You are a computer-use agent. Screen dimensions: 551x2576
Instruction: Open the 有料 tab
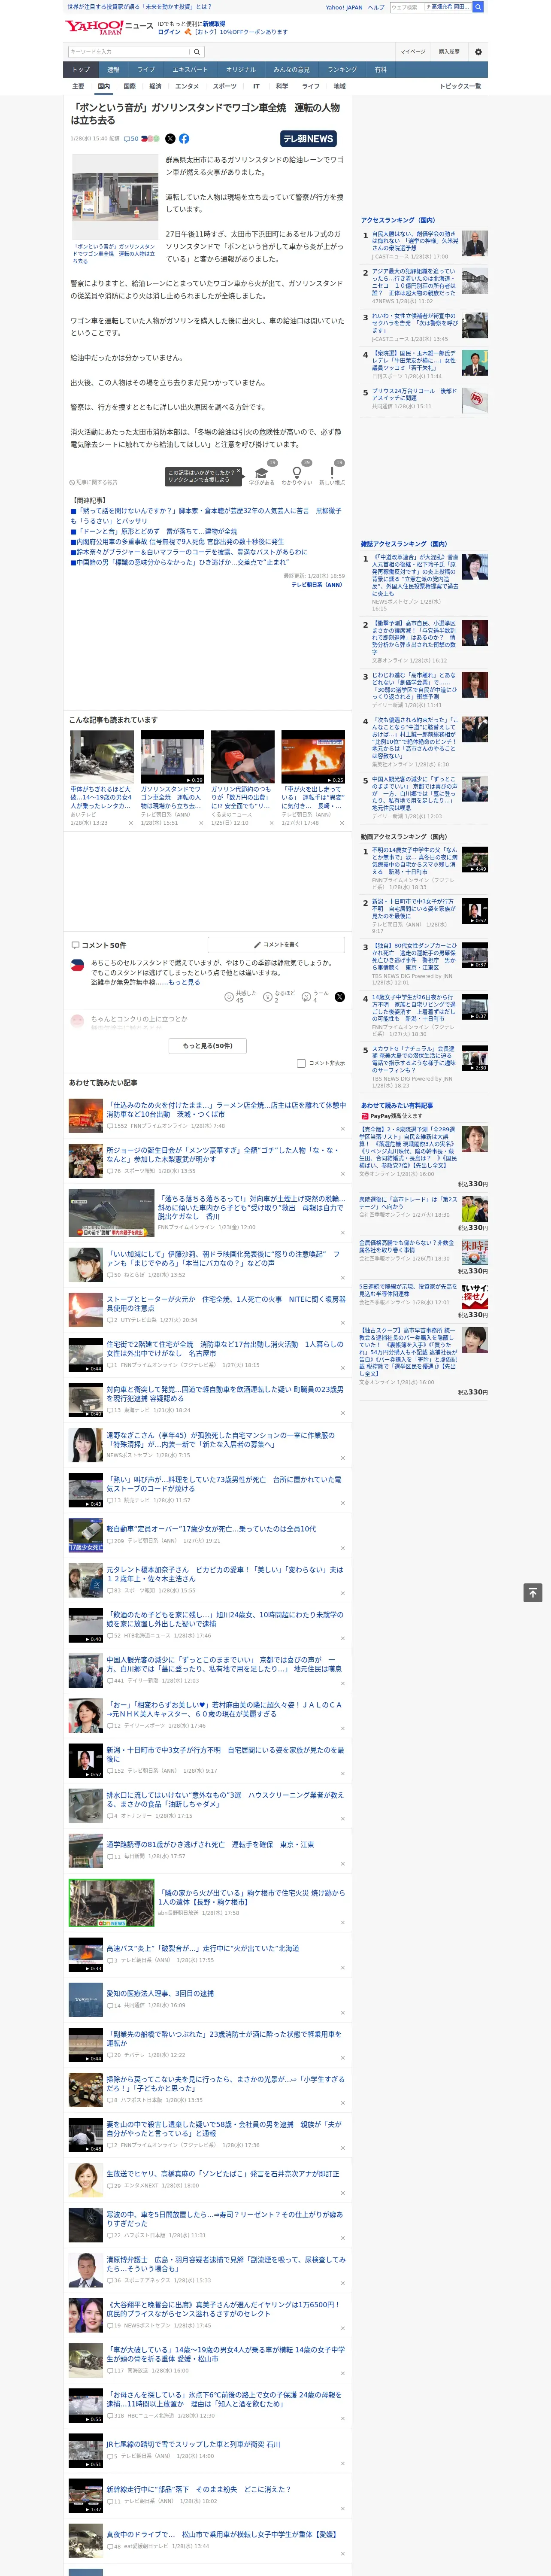[380, 70]
